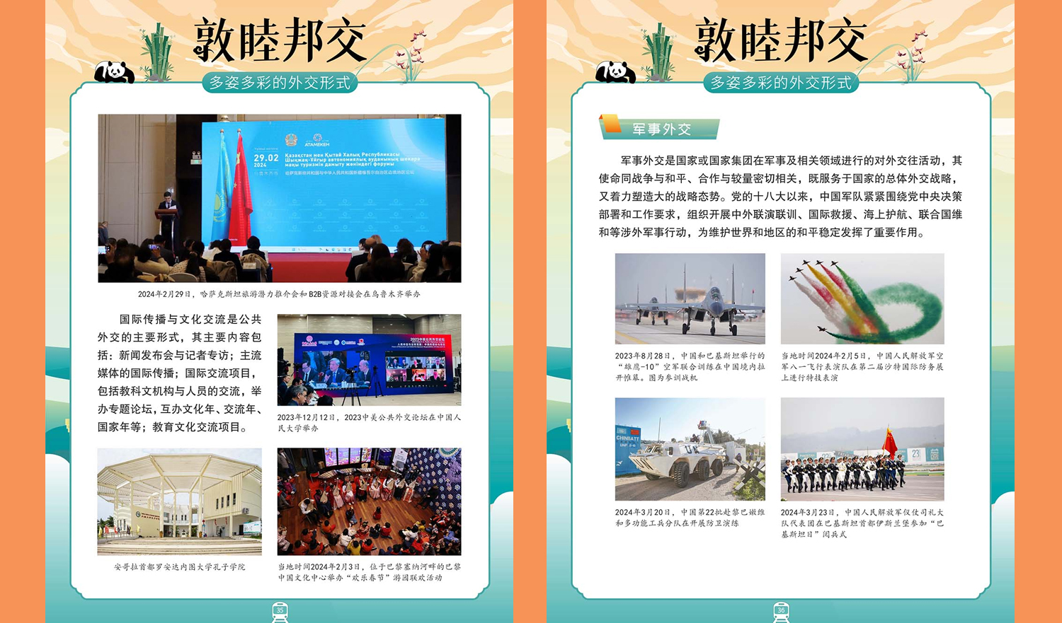Select the fighter jet on runway photo

click(x=690, y=298)
